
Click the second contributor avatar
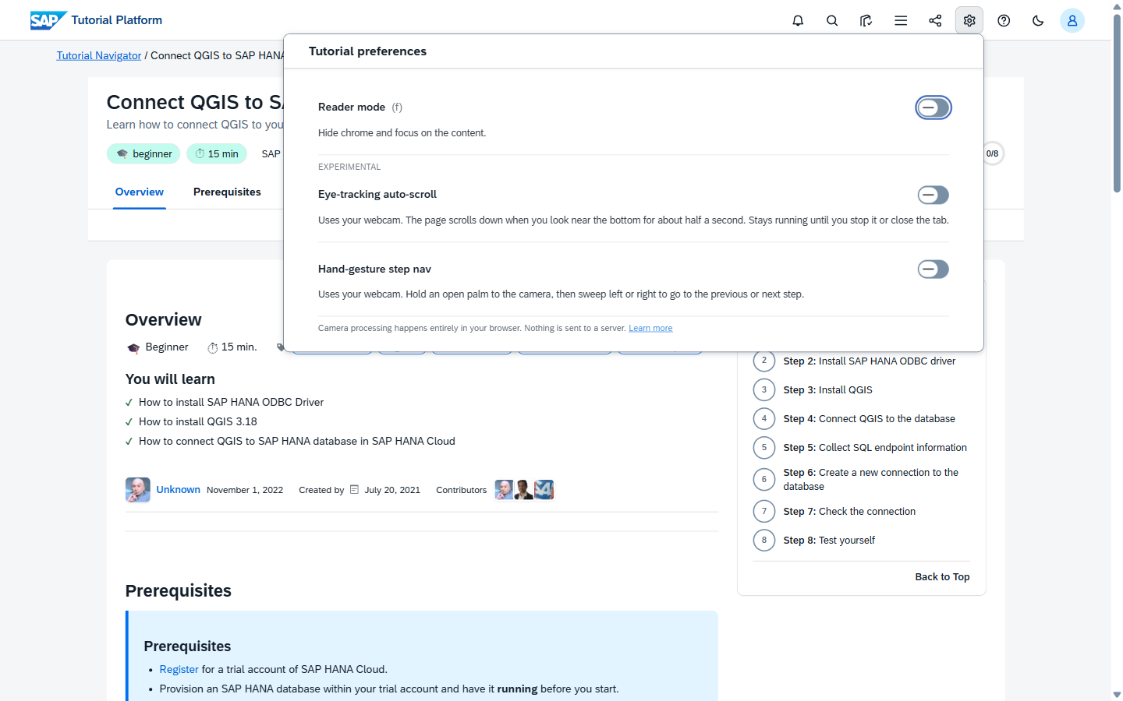[524, 490]
